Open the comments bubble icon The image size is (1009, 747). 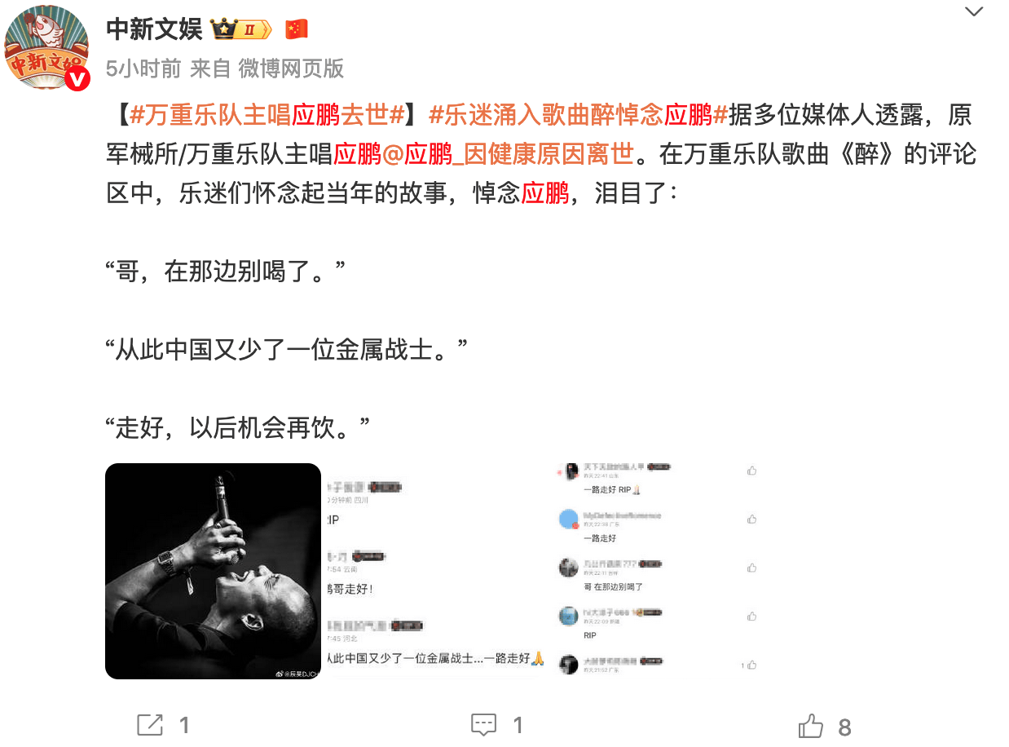tap(484, 724)
